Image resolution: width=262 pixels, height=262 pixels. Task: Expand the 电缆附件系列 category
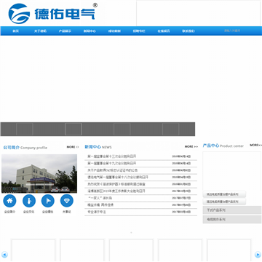[232, 219]
